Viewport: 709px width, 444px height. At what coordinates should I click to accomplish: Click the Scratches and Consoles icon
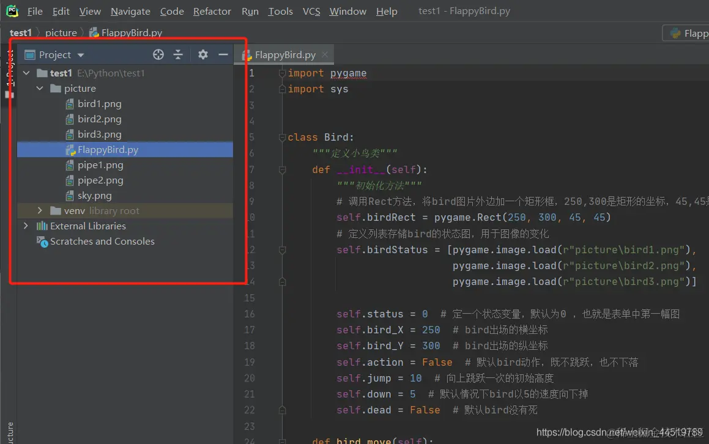42,242
